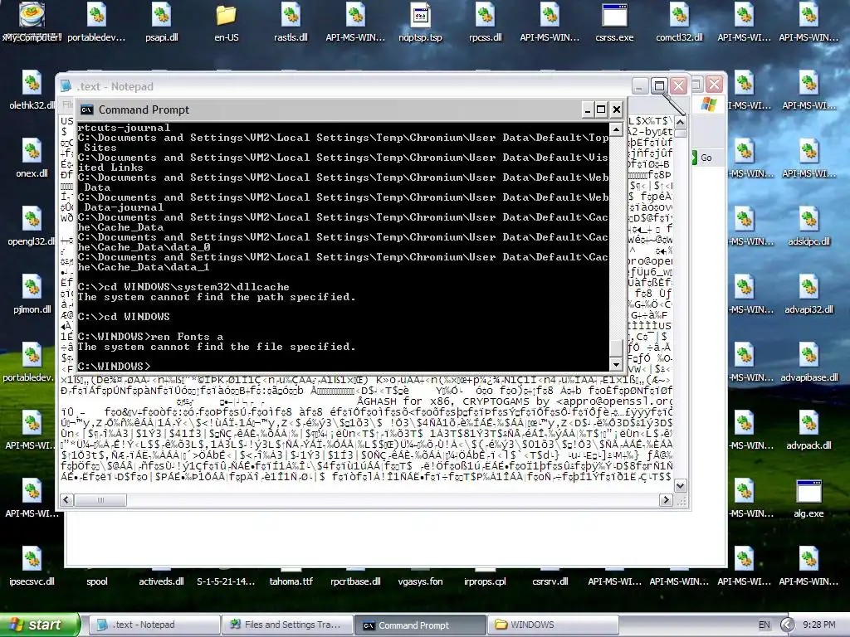Select the activeds.dll desktop icon
The height and width of the screenshot is (637, 850).
coord(161,581)
